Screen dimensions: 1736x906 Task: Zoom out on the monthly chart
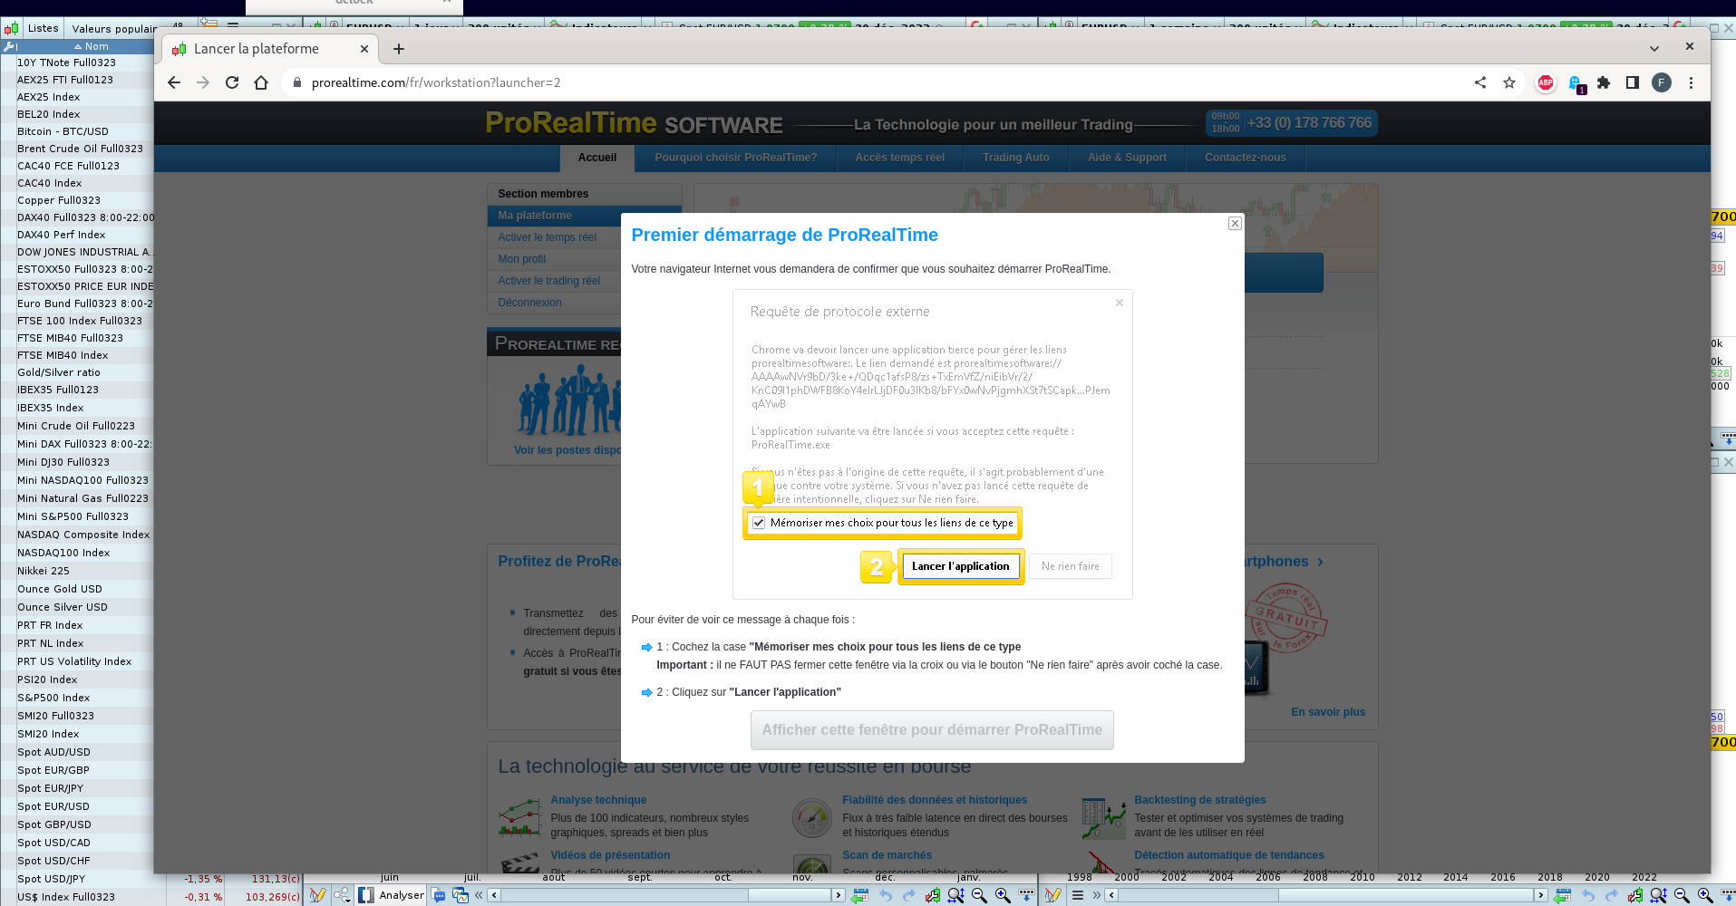pyautogui.click(x=979, y=895)
